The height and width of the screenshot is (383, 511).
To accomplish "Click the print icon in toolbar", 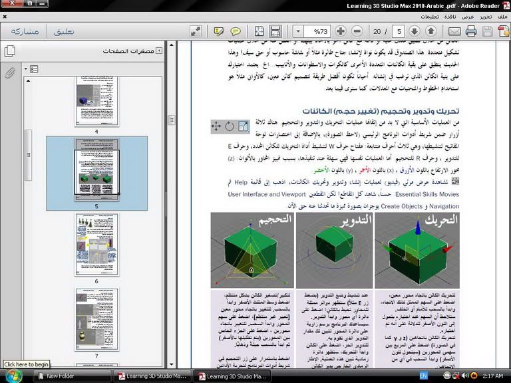I will (x=471, y=32).
